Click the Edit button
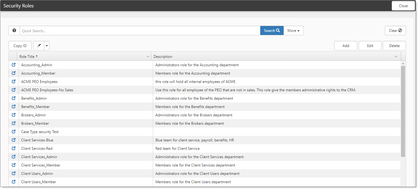This screenshot has width=419, height=190. (x=370, y=46)
